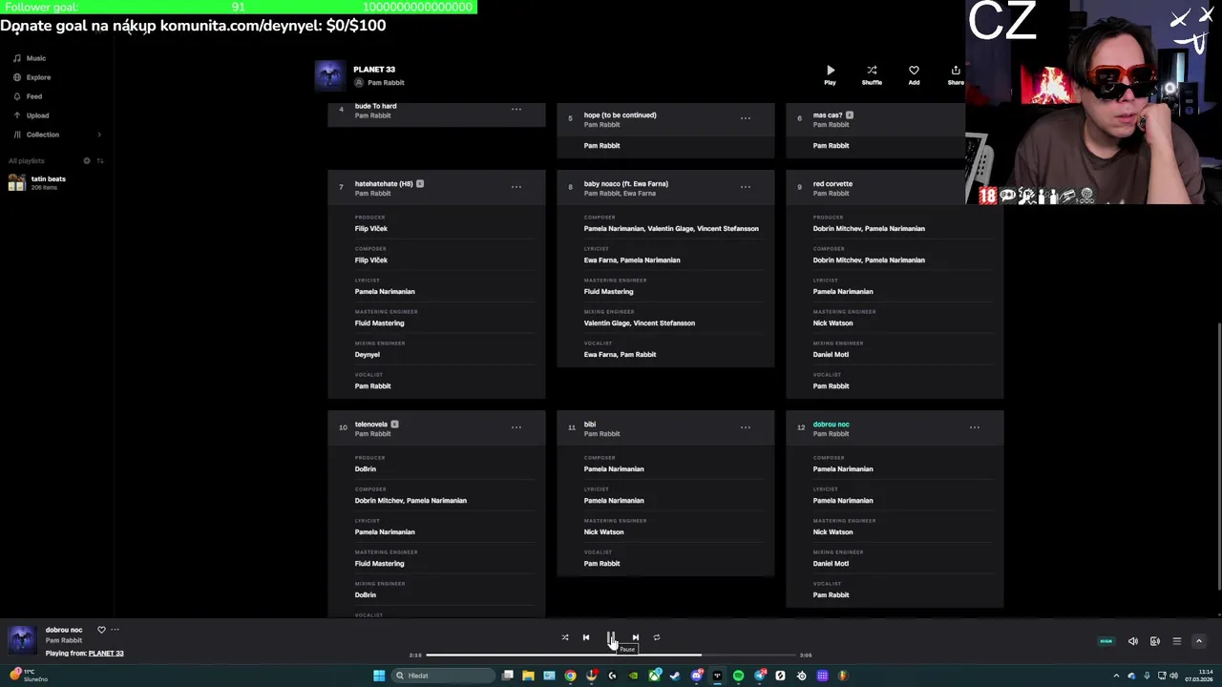The image size is (1222, 687).
Task: Go to Music in the sidebar
Action: 35,58
